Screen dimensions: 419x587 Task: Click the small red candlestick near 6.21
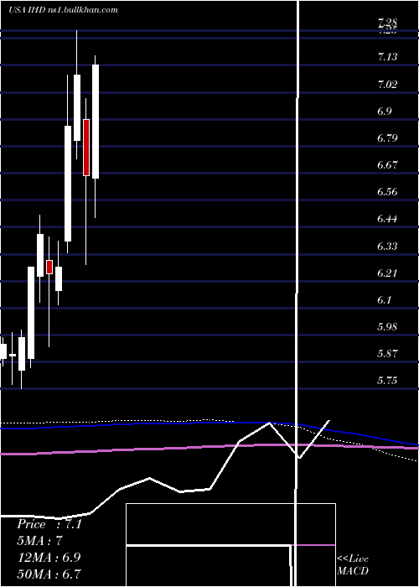tap(49, 267)
